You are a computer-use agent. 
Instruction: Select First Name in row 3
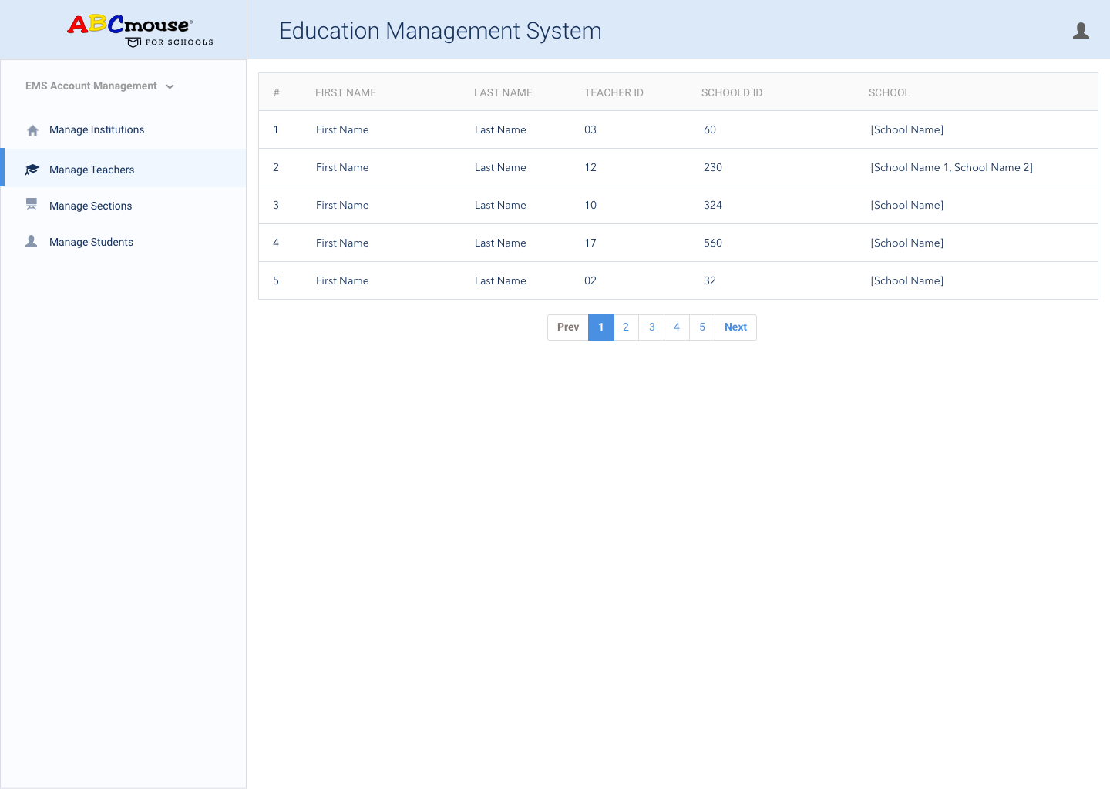[x=342, y=205]
